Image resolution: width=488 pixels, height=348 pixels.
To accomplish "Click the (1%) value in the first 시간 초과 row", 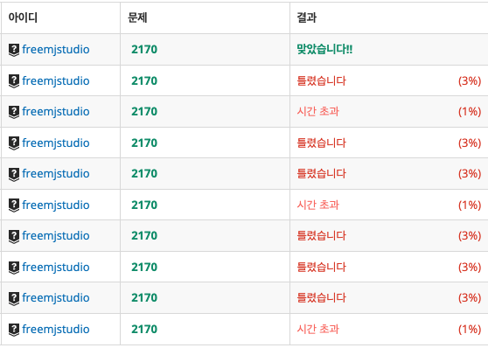I will (470, 112).
